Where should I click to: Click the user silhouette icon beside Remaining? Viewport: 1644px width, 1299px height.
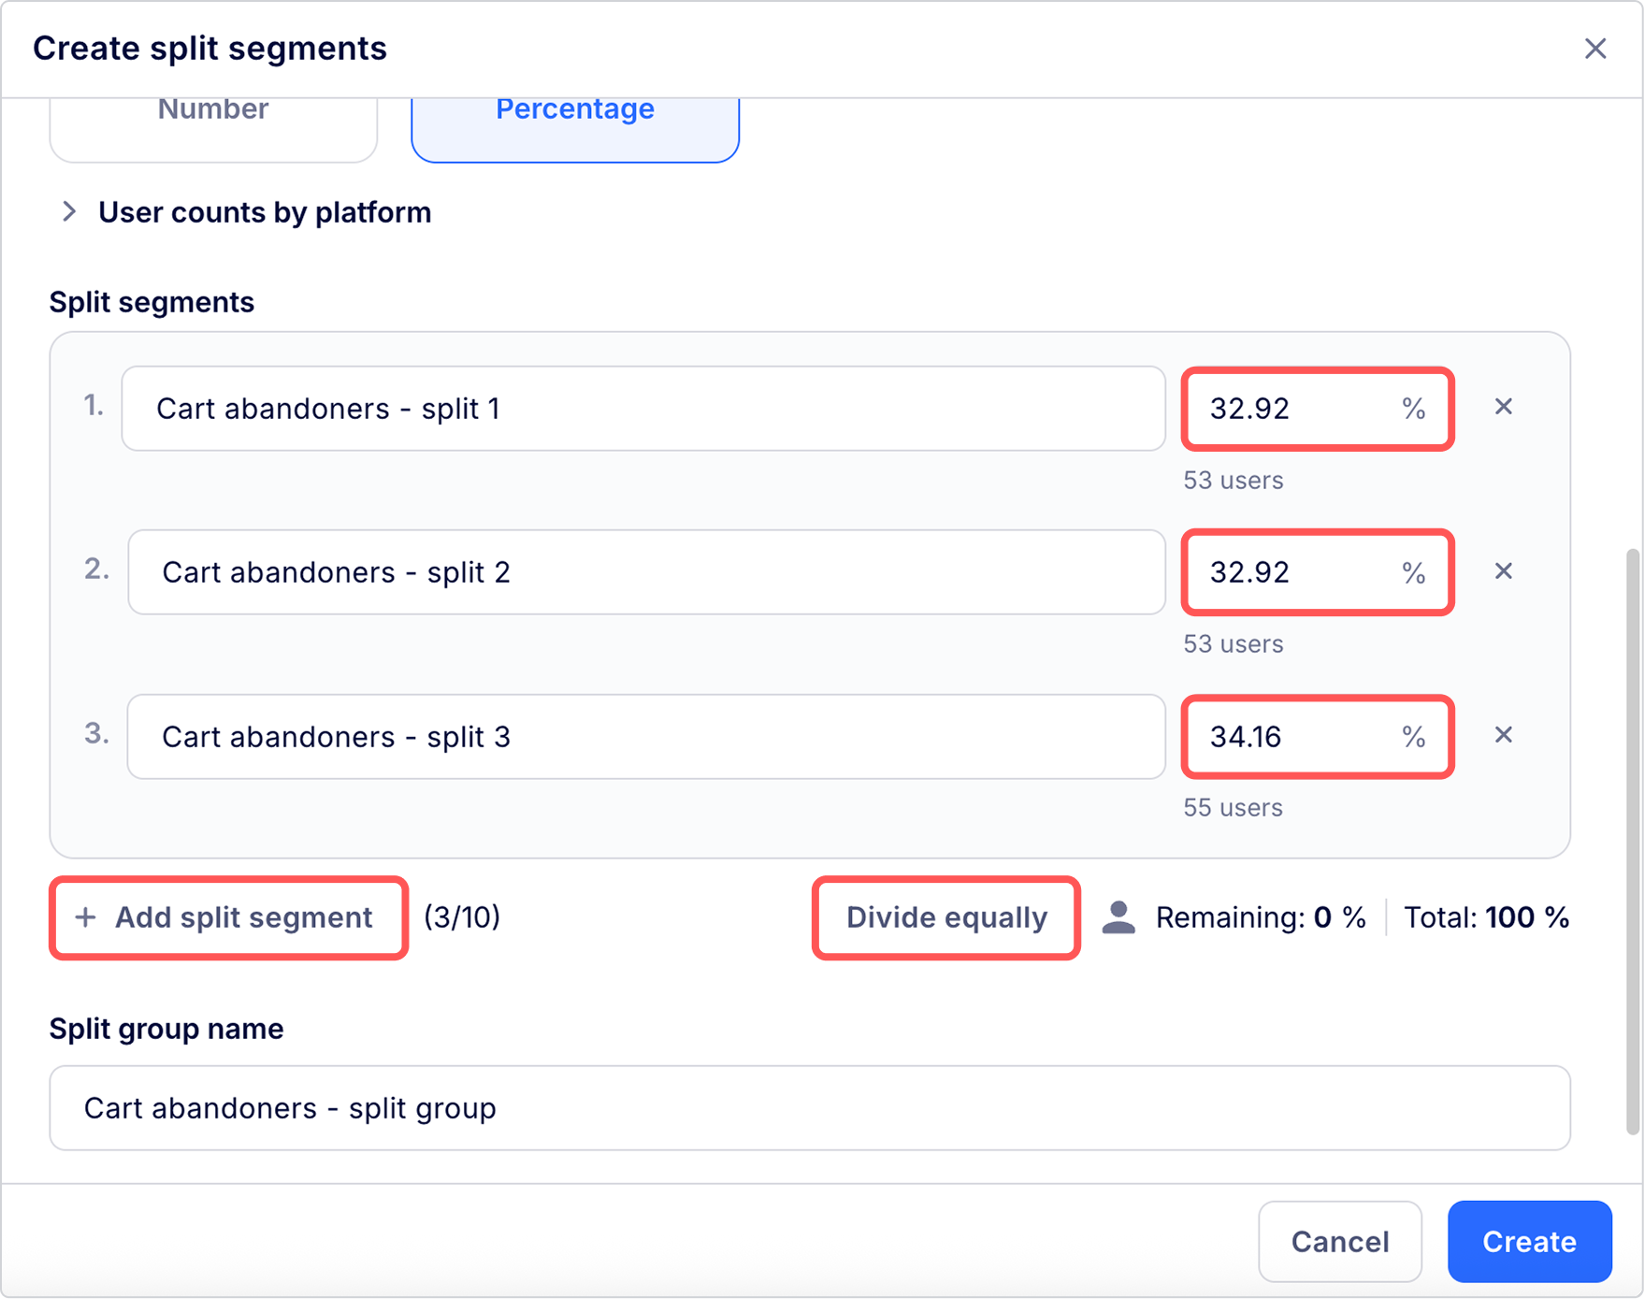pyautogui.click(x=1118, y=917)
